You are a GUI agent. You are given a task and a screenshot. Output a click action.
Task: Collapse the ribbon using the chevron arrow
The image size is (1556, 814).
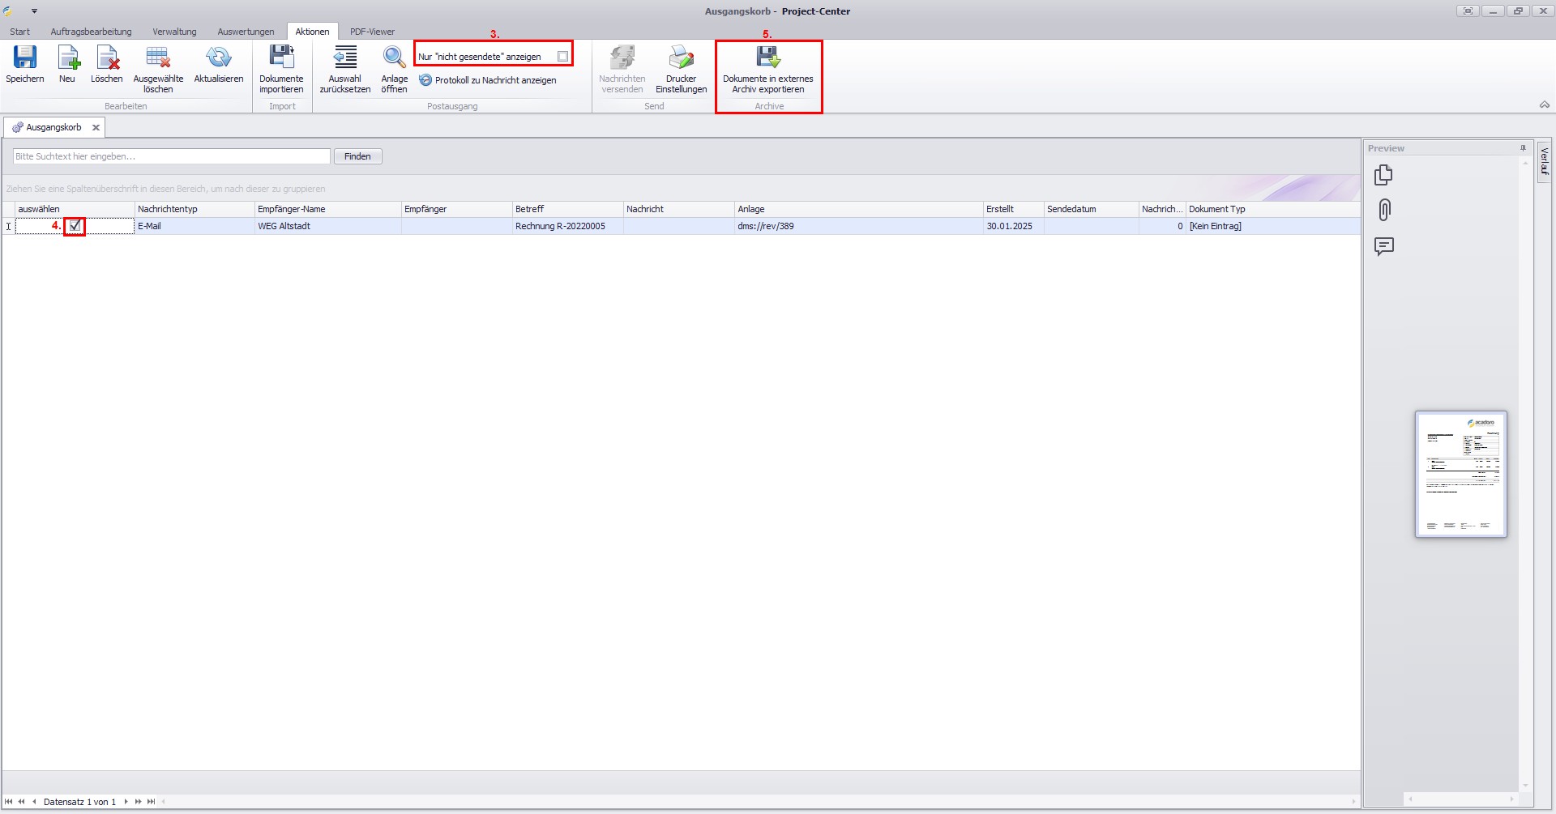pyautogui.click(x=1544, y=105)
